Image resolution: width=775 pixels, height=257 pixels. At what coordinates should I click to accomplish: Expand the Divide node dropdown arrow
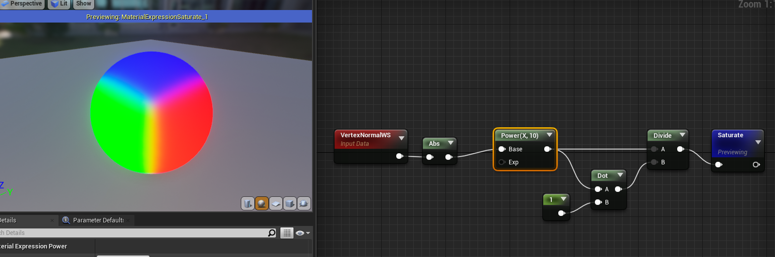682,135
